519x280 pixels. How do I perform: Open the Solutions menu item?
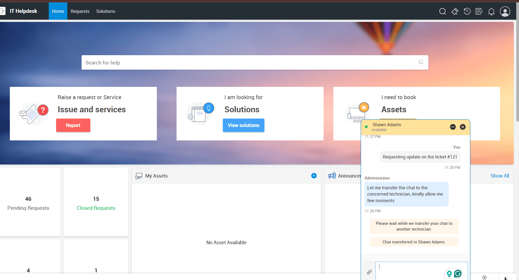click(x=105, y=11)
